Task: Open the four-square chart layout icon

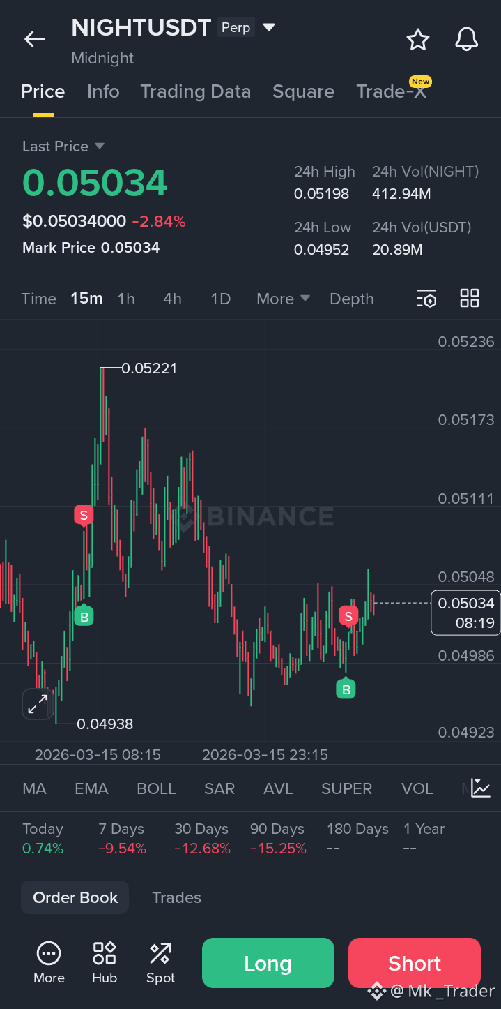Action: coord(470,299)
